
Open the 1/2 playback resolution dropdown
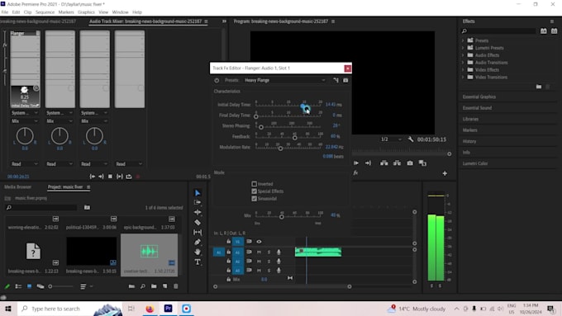point(391,139)
